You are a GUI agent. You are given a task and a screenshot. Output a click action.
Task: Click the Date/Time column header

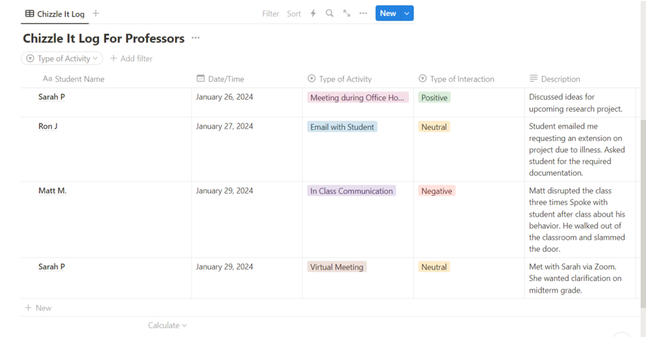226,79
